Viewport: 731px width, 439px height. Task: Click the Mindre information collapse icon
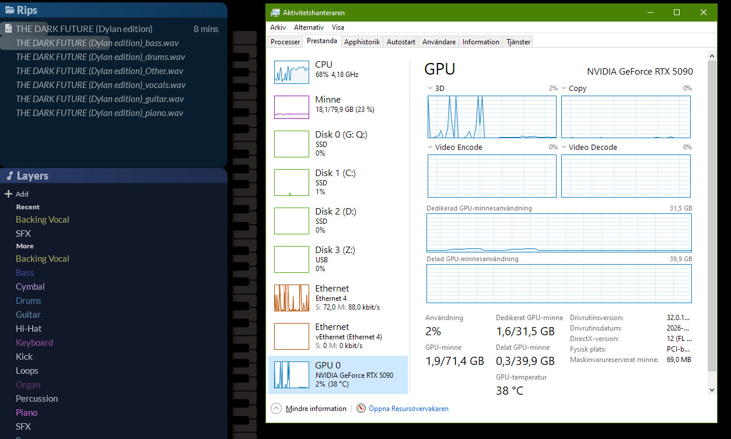pos(277,409)
